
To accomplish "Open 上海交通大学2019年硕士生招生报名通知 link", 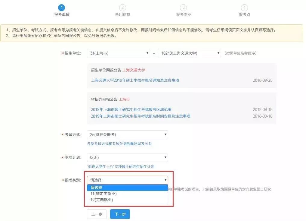I will tap(135, 80).
